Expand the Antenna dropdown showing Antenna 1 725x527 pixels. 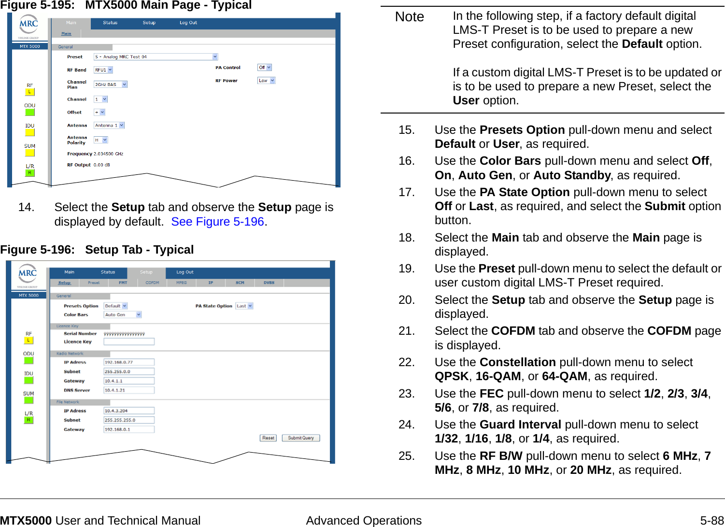click(109, 125)
